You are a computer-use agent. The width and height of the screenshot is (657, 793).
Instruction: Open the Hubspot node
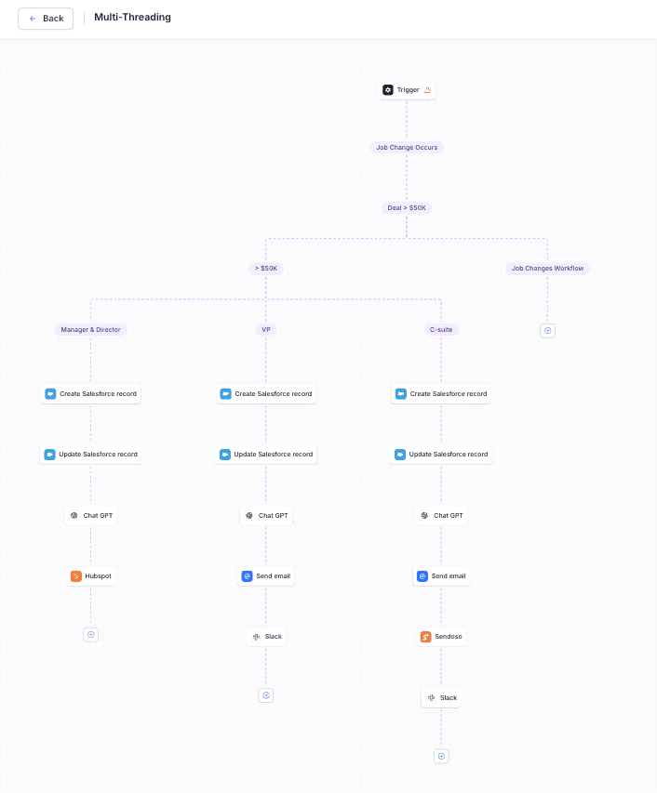click(x=90, y=576)
